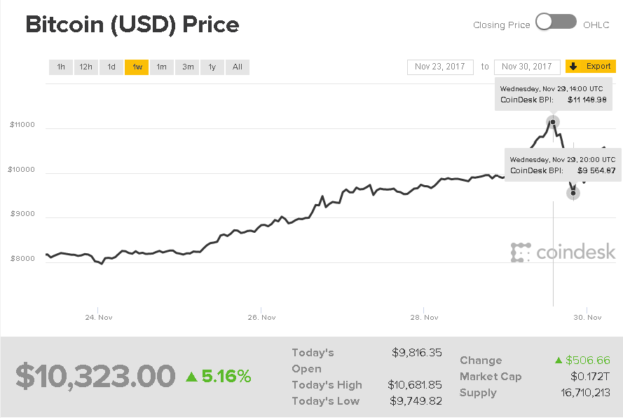Switch chart to 1m range

click(x=162, y=67)
